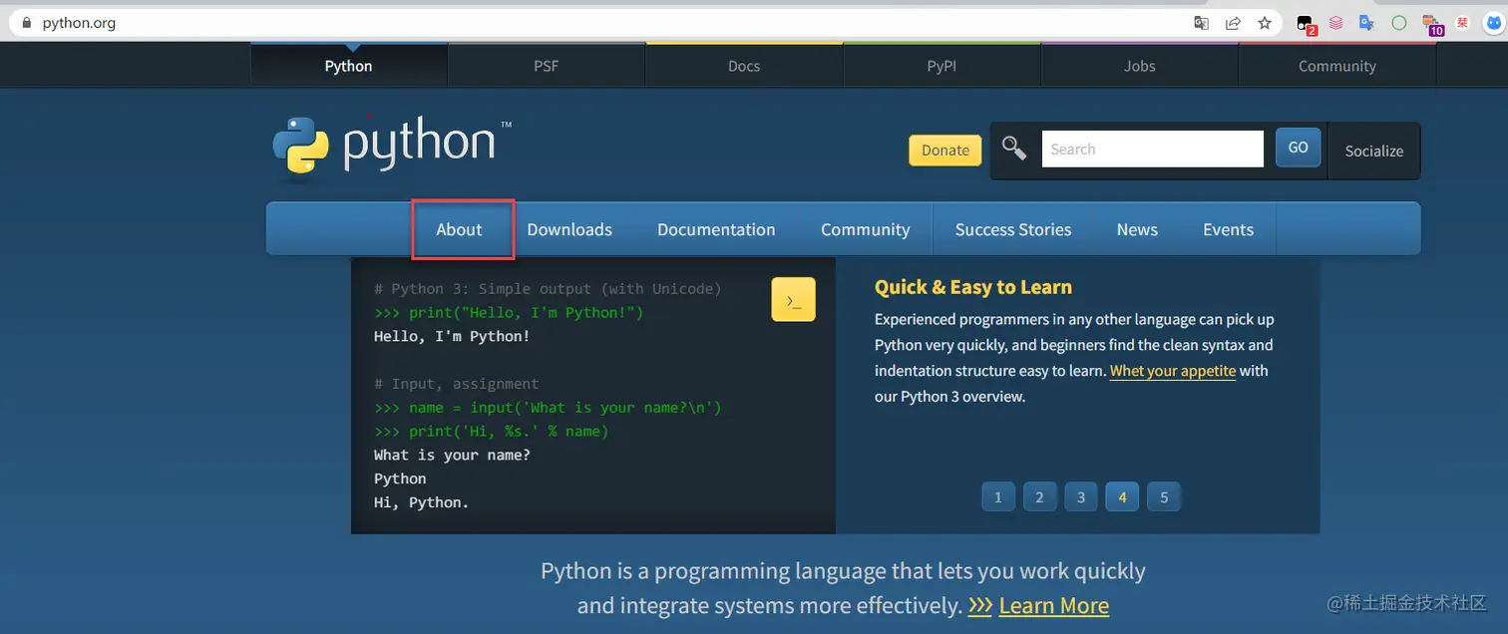Open the PyPI top tab
The width and height of the screenshot is (1508, 634).
pyautogui.click(x=942, y=66)
